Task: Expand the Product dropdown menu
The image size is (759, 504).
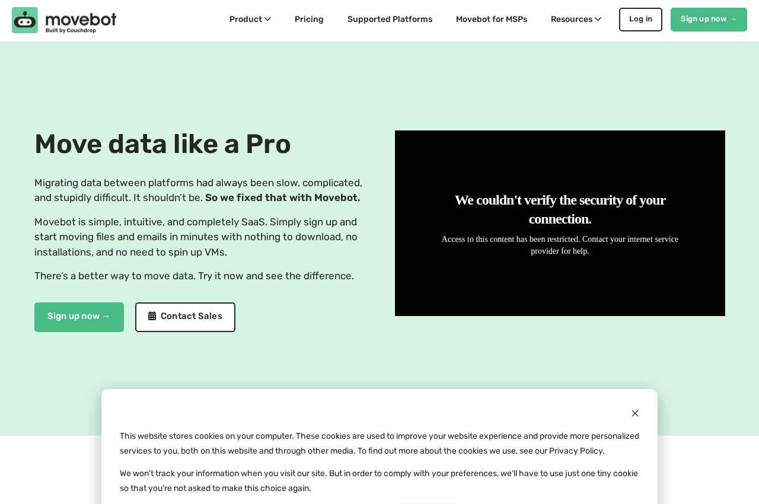Action: (x=250, y=20)
